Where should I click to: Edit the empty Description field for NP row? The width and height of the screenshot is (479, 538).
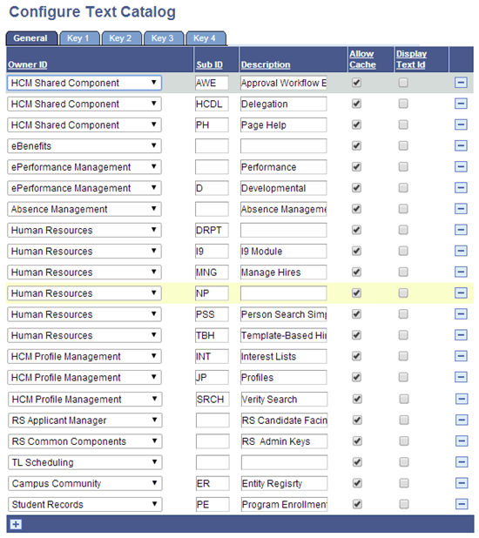[x=283, y=293]
